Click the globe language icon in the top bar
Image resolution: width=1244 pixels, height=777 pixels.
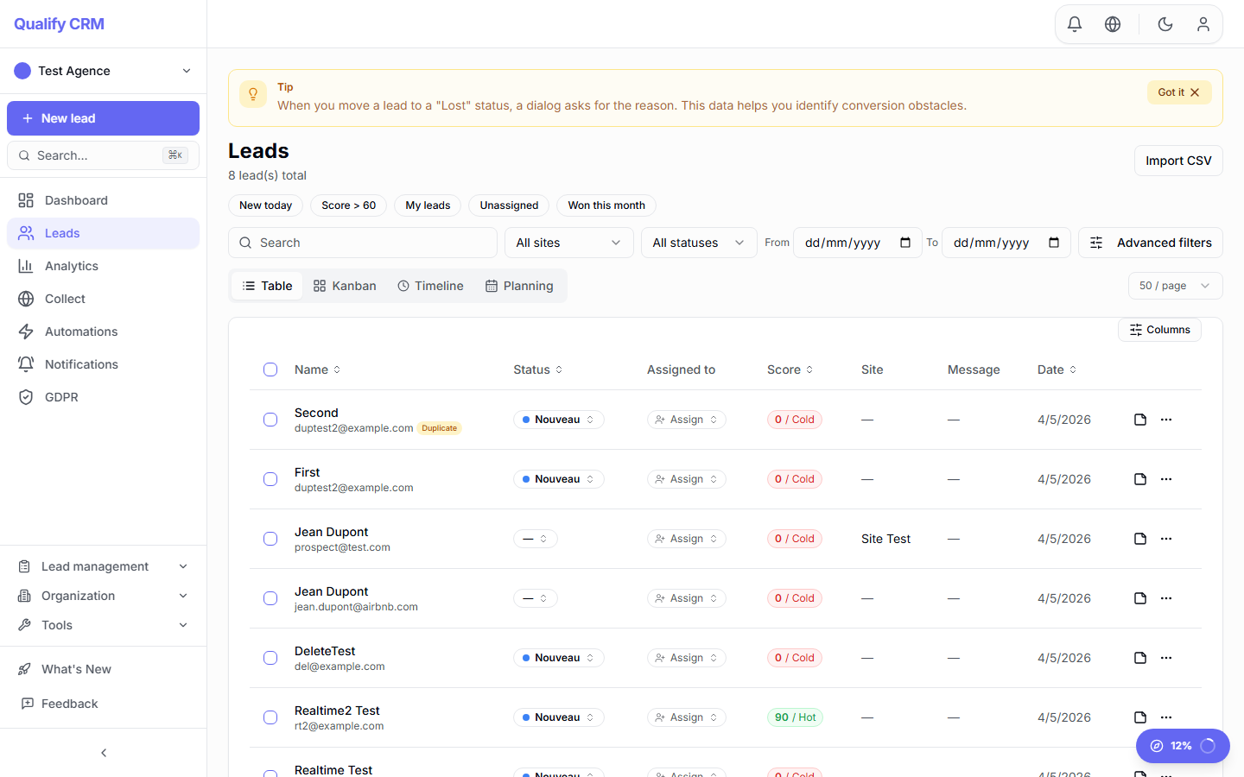coord(1113,23)
